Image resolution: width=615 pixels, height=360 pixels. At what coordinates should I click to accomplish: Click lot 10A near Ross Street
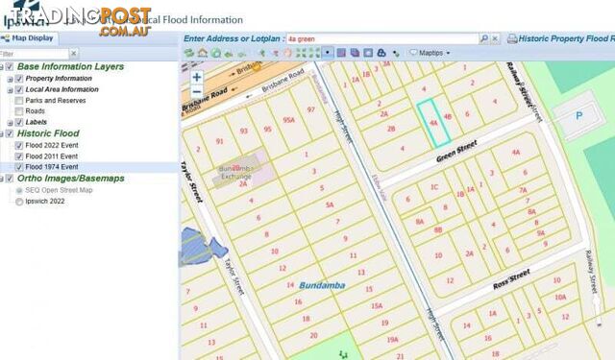[x=560, y=297]
